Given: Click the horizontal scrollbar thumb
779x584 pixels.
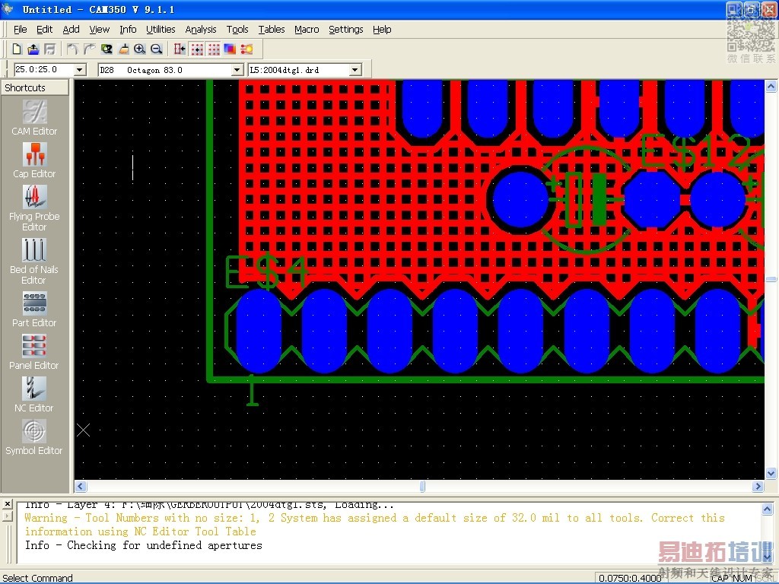Looking at the screenshot, I should (x=422, y=487).
